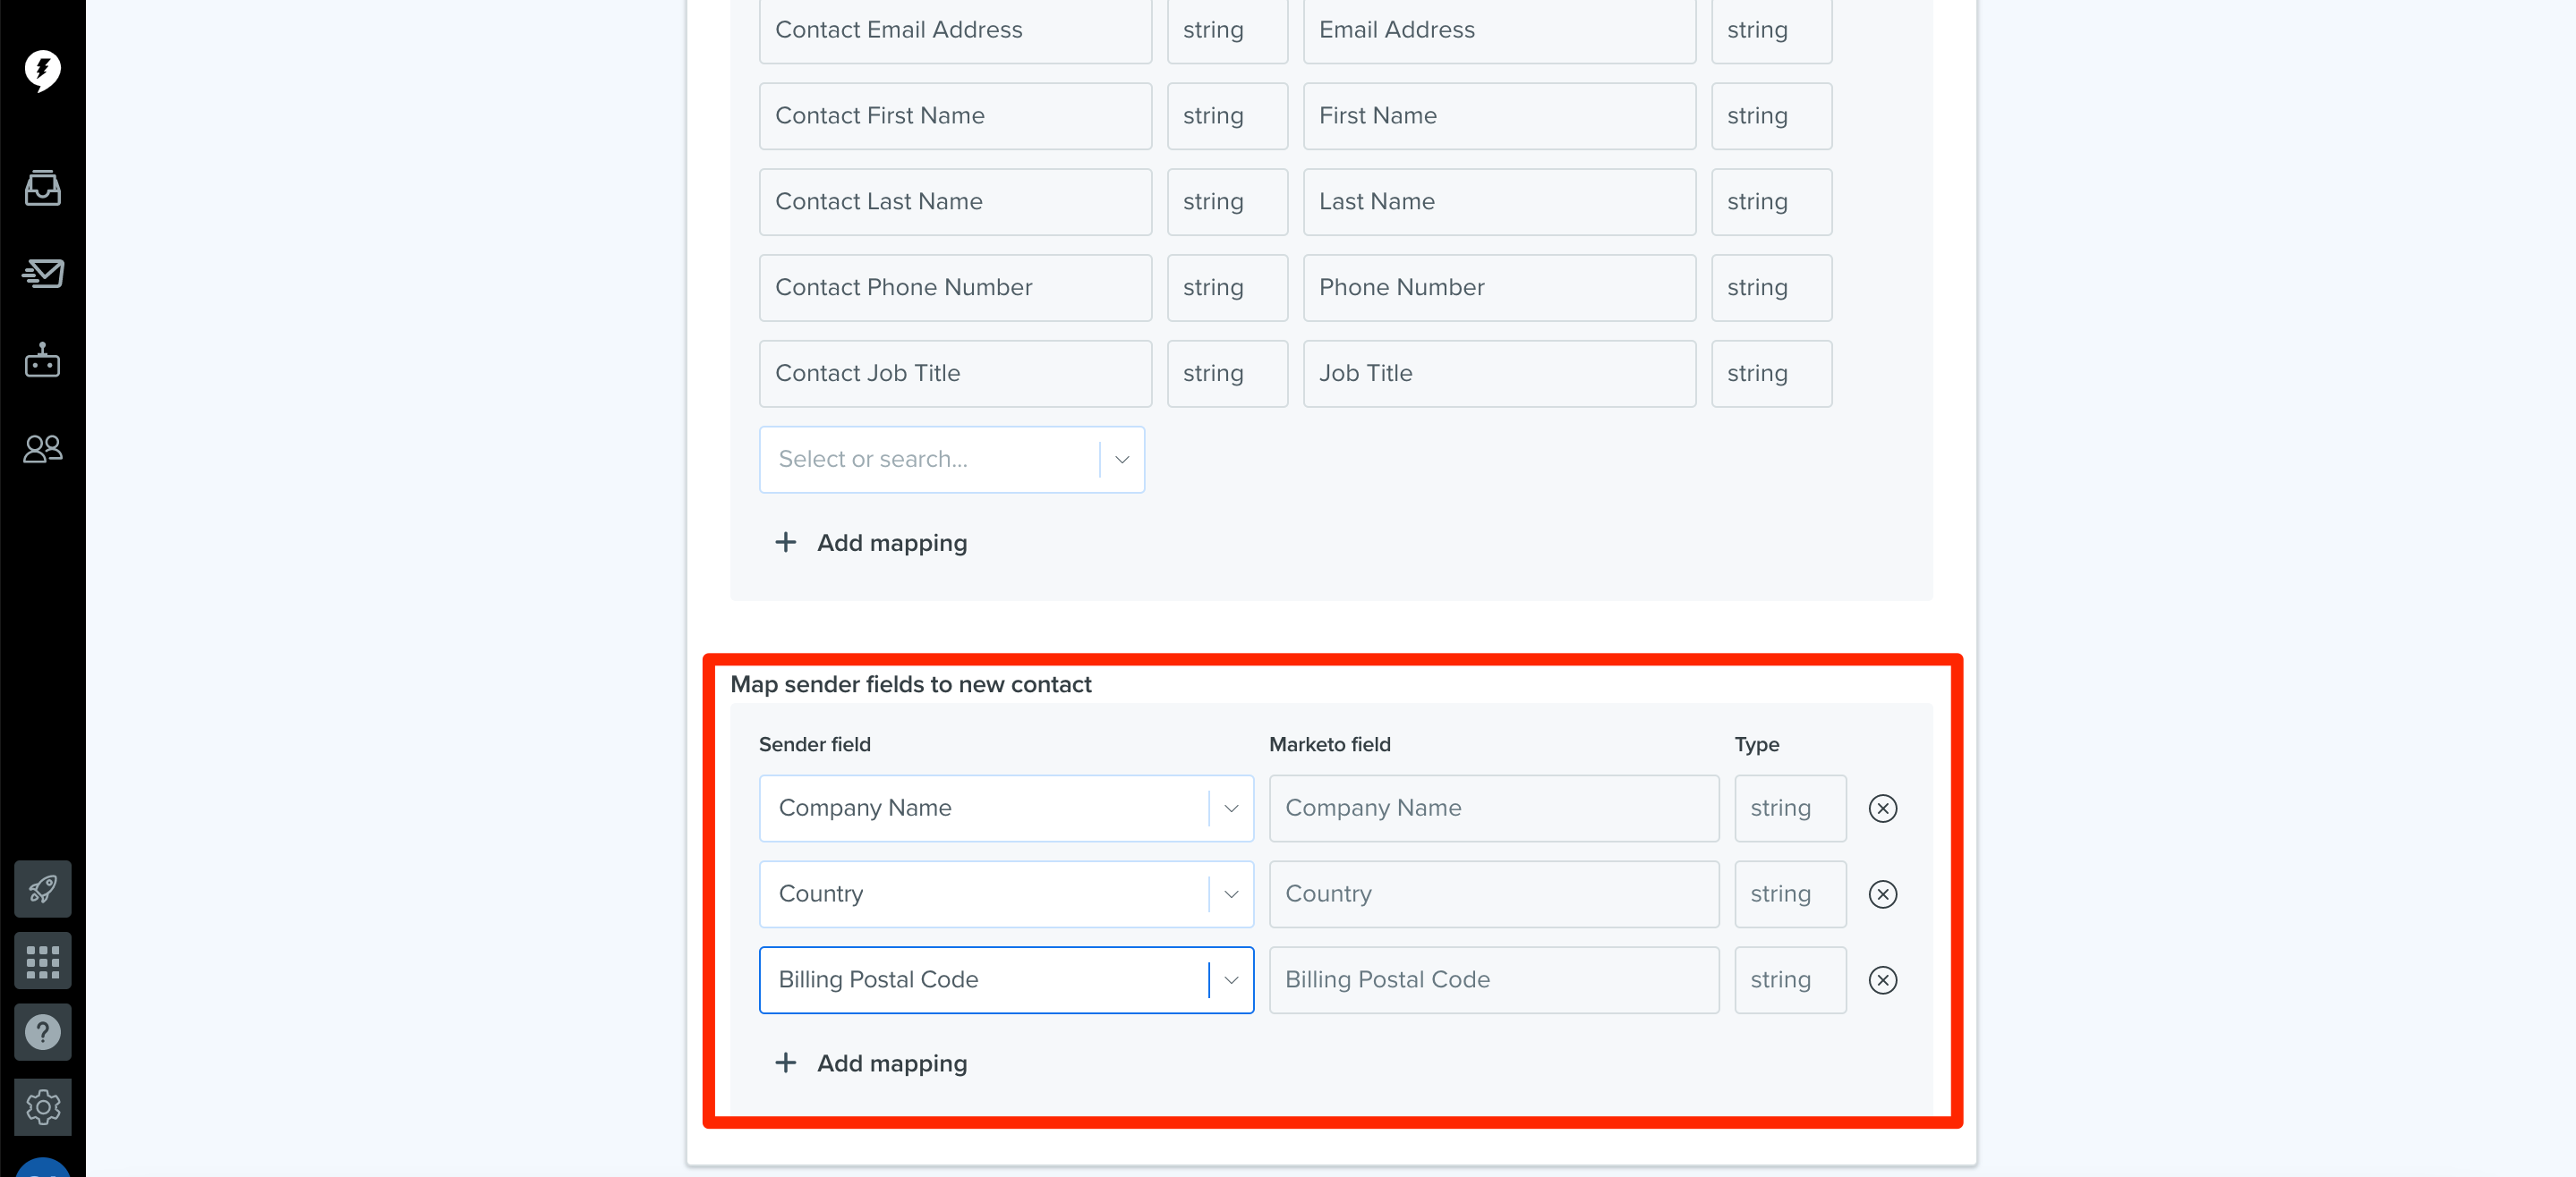
Task: Expand the Billing Postal Code sender dropdown
Action: (1231, 980)
